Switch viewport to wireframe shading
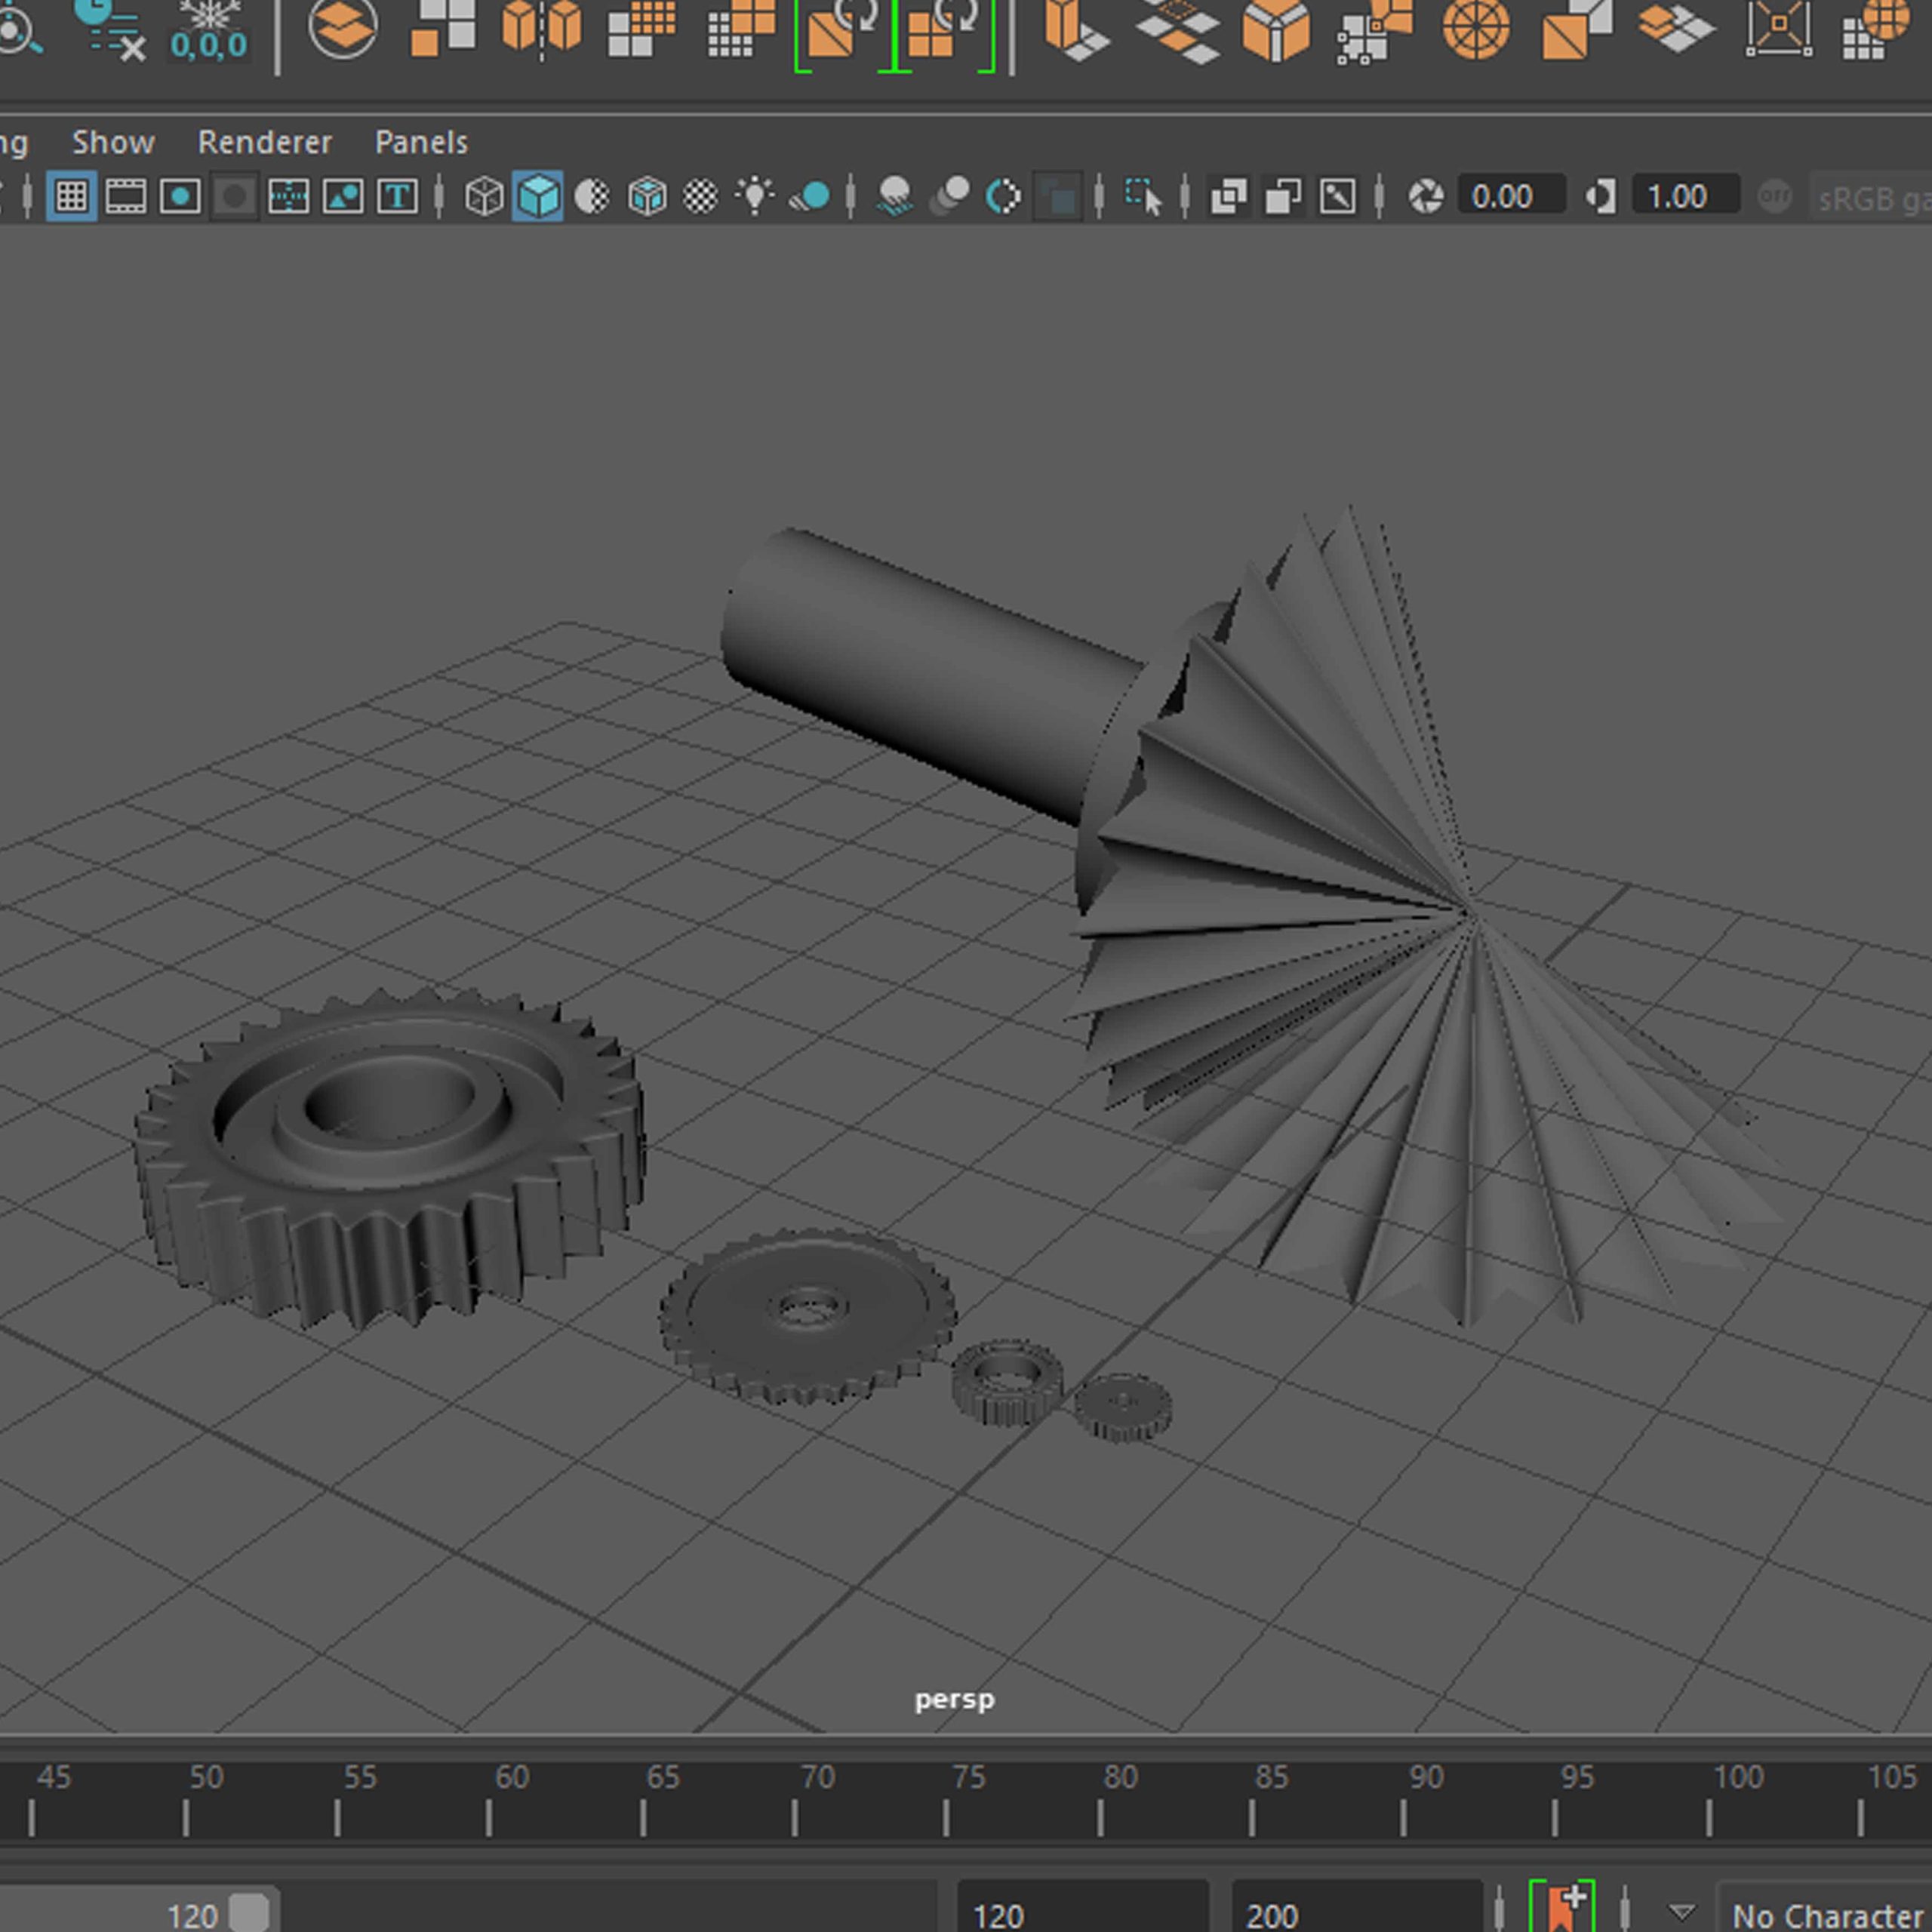 pos(484,196)
